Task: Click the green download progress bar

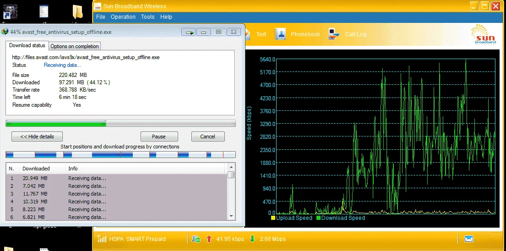Action: 120,123
